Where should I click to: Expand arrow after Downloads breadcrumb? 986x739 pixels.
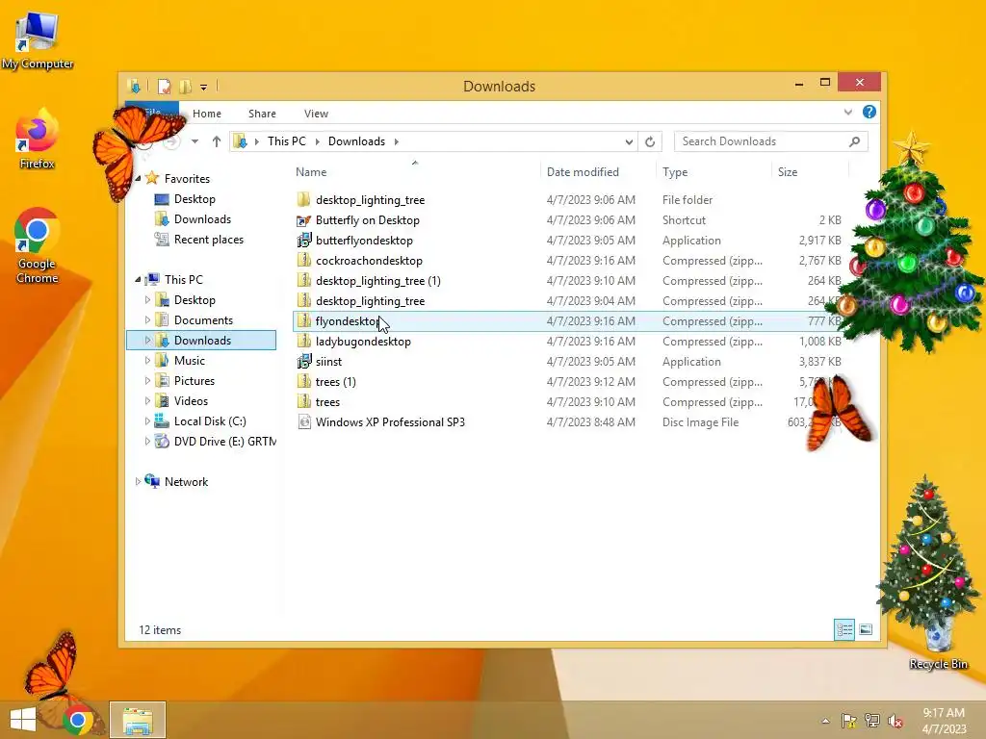(396, 141)
